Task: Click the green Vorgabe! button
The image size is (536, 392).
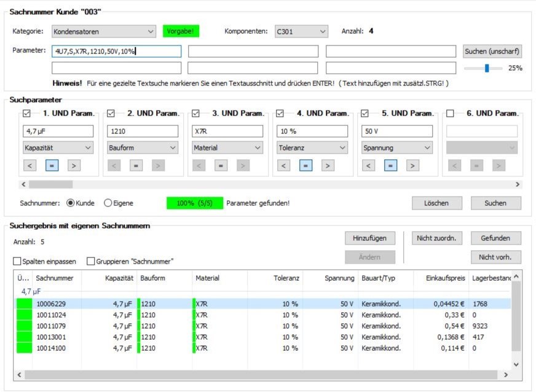Action: pyautogui.click(x=181, y=31)
